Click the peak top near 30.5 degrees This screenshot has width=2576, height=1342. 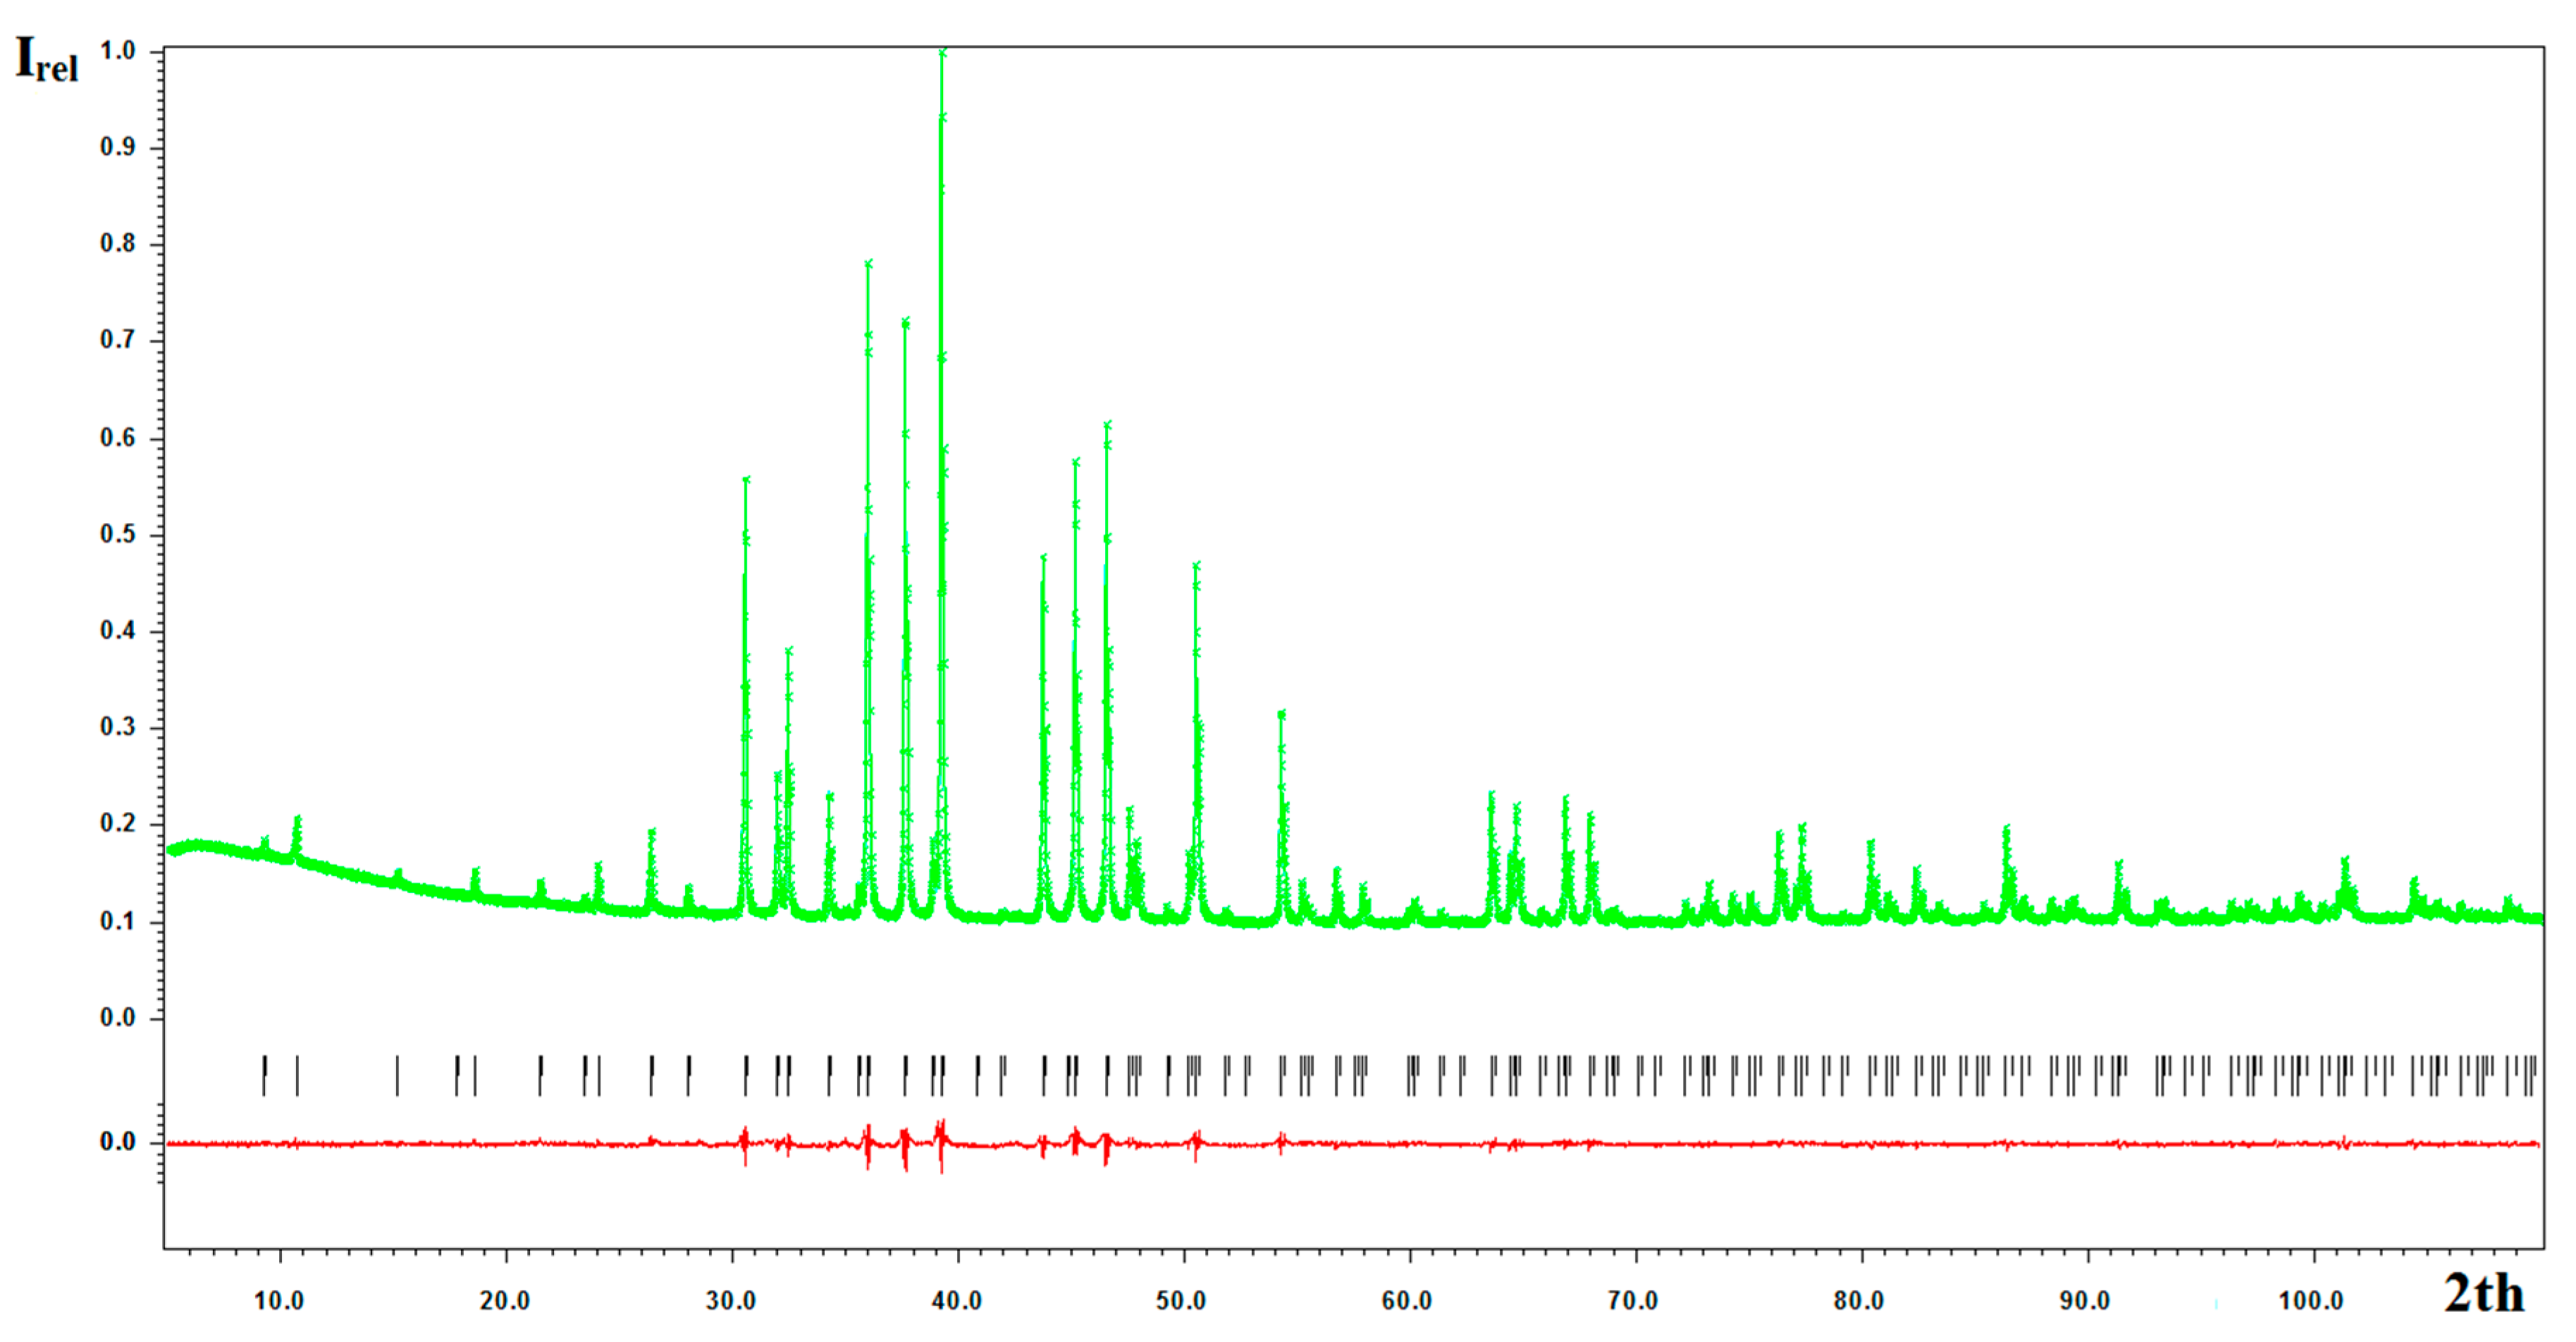746,481
